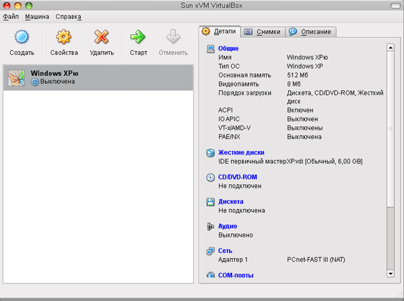
Task: Click the Удалить red X icon
Action: (102, 37)
